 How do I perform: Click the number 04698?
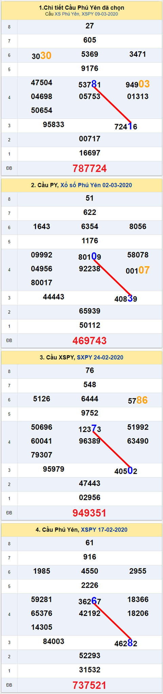[x=41, y=97]
